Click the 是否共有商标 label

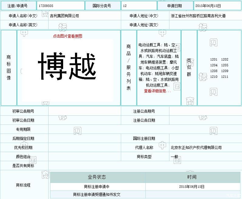pyautogui.click(x=23, y=166)
